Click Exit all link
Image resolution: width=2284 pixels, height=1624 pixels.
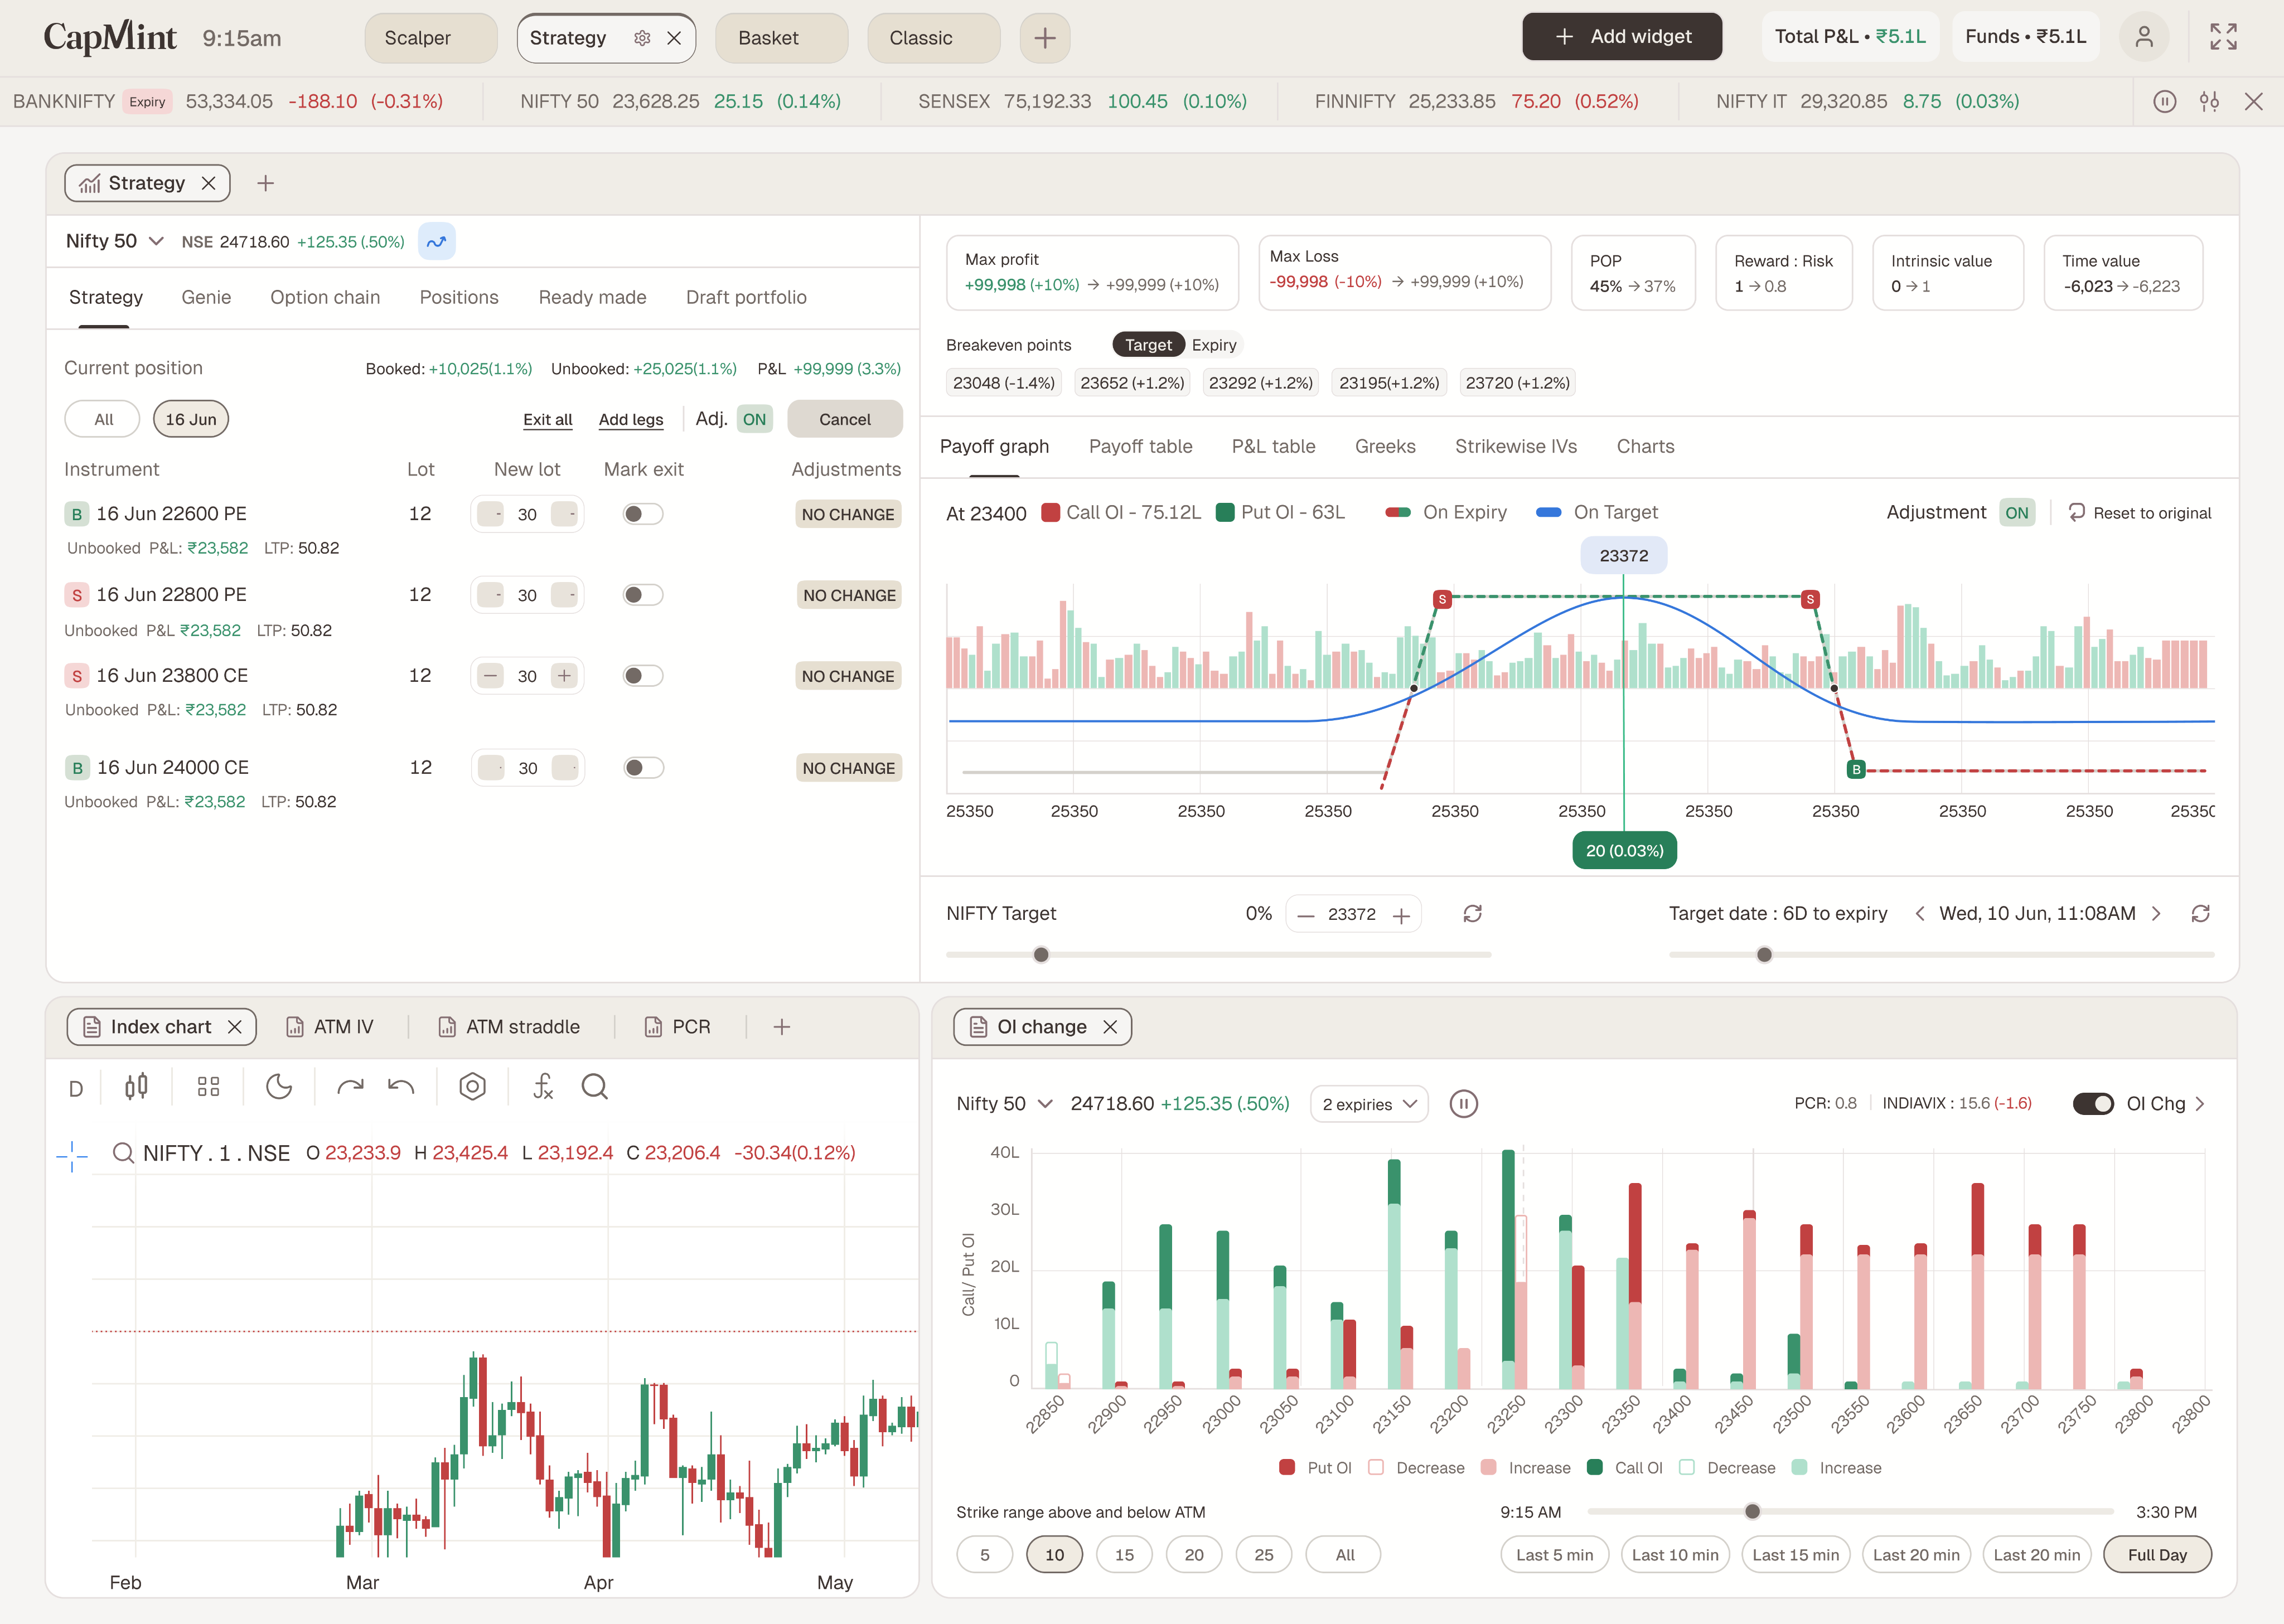coord(548,420)
